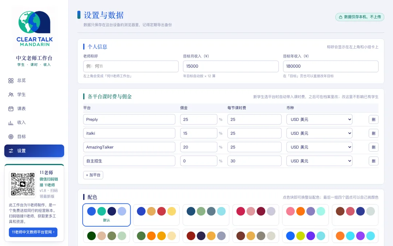Go to the 学生 students page

pos(34,95)
